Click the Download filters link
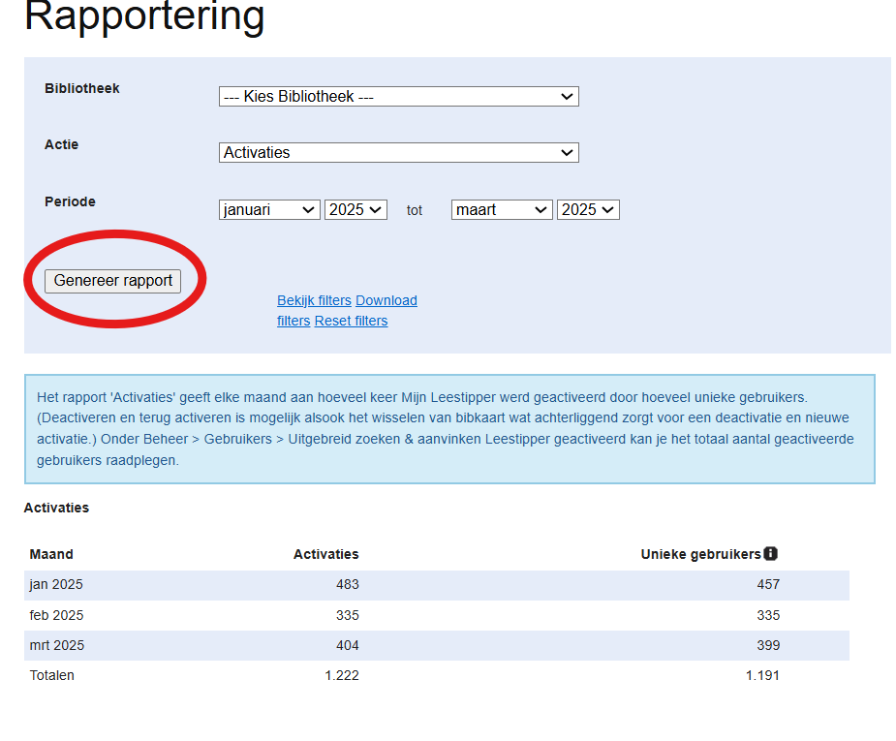 (x=386, y=300)
